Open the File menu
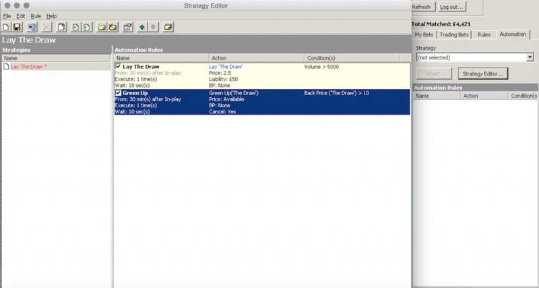Viewport: 539px width, 288px height. (7, 16)
